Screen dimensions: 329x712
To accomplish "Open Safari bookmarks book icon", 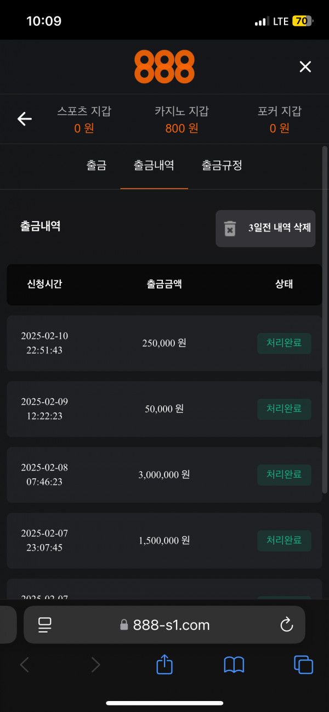I will 234,665.
